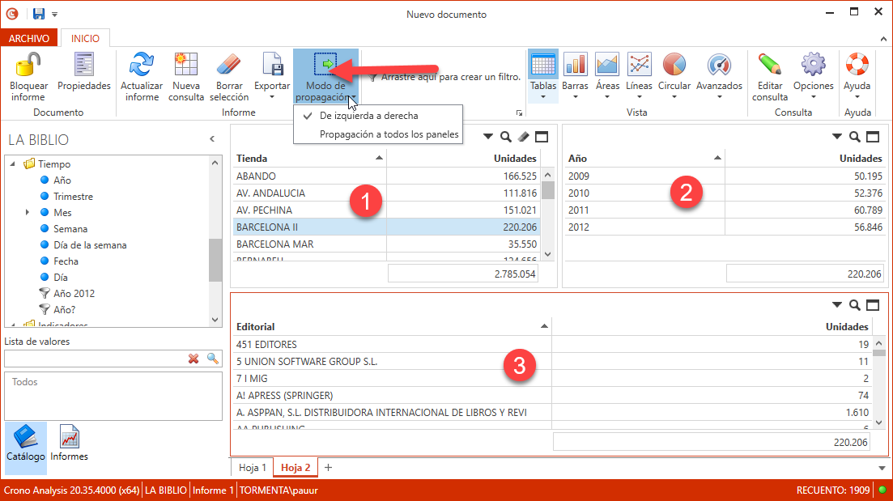Image resolution: width=893 pixels, height=501 pixels.
Task: Collapse the Tiempo folder in tree
Action: click(13, 164)
